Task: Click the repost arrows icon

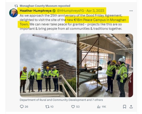Action: pos(47,107)
